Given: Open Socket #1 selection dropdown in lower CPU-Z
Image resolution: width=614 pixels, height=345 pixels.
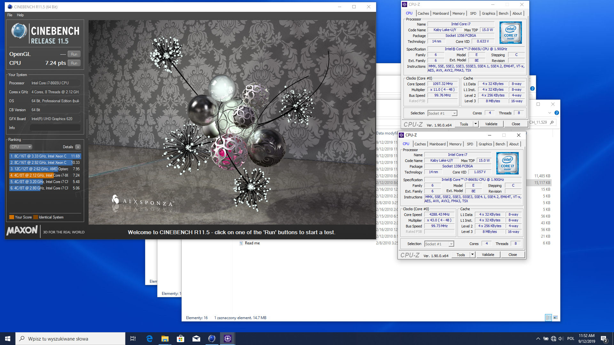Looking at the screenshot, I should (439, 244).
